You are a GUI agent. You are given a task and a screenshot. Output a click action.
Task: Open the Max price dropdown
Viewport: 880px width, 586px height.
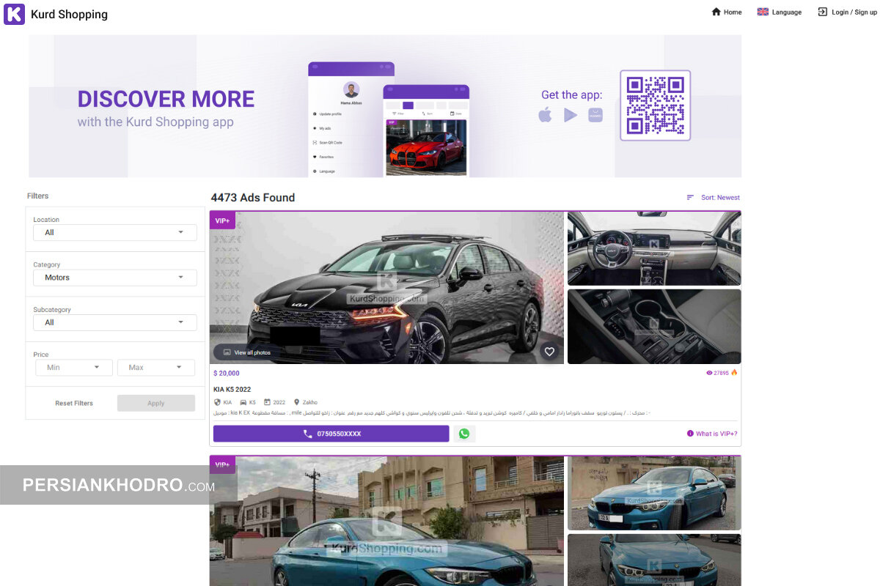tap(155, 368)
